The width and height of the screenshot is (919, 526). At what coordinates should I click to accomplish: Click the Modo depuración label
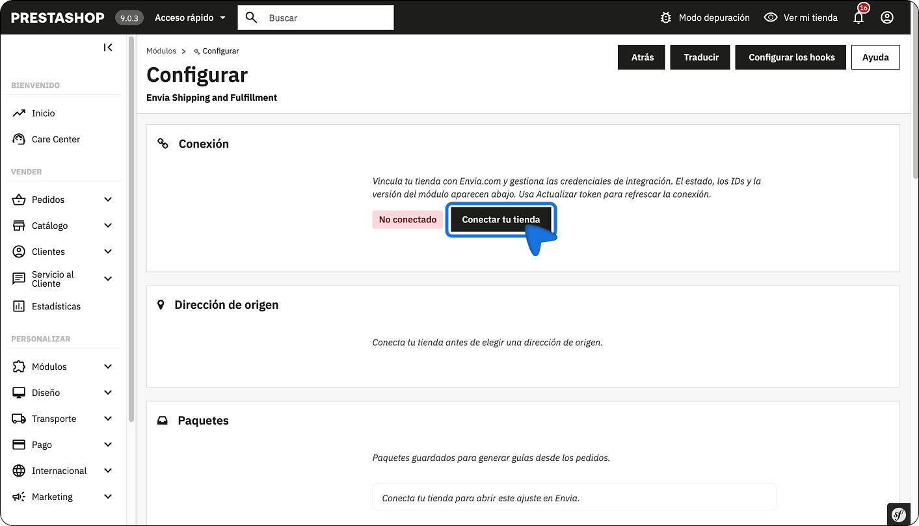[714, 18]
